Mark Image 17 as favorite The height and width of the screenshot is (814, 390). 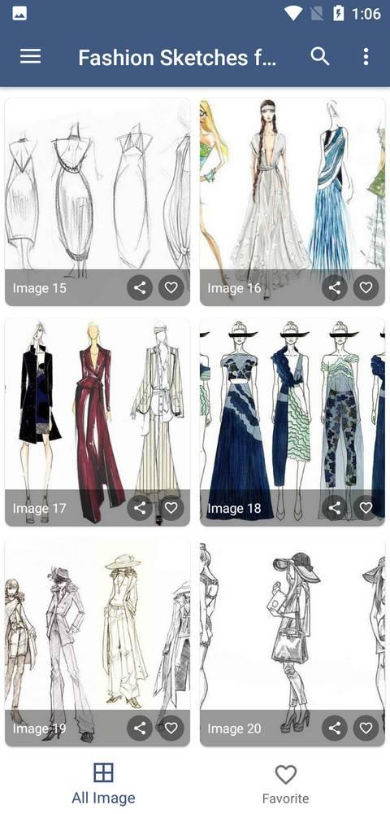point(171,508)
